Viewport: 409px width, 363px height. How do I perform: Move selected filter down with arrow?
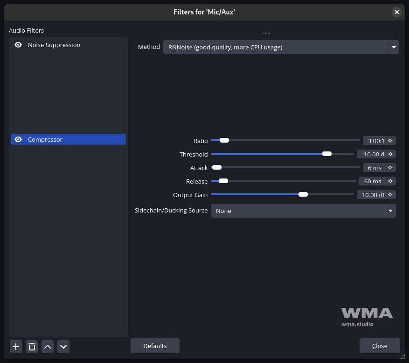tap(63, 347)
